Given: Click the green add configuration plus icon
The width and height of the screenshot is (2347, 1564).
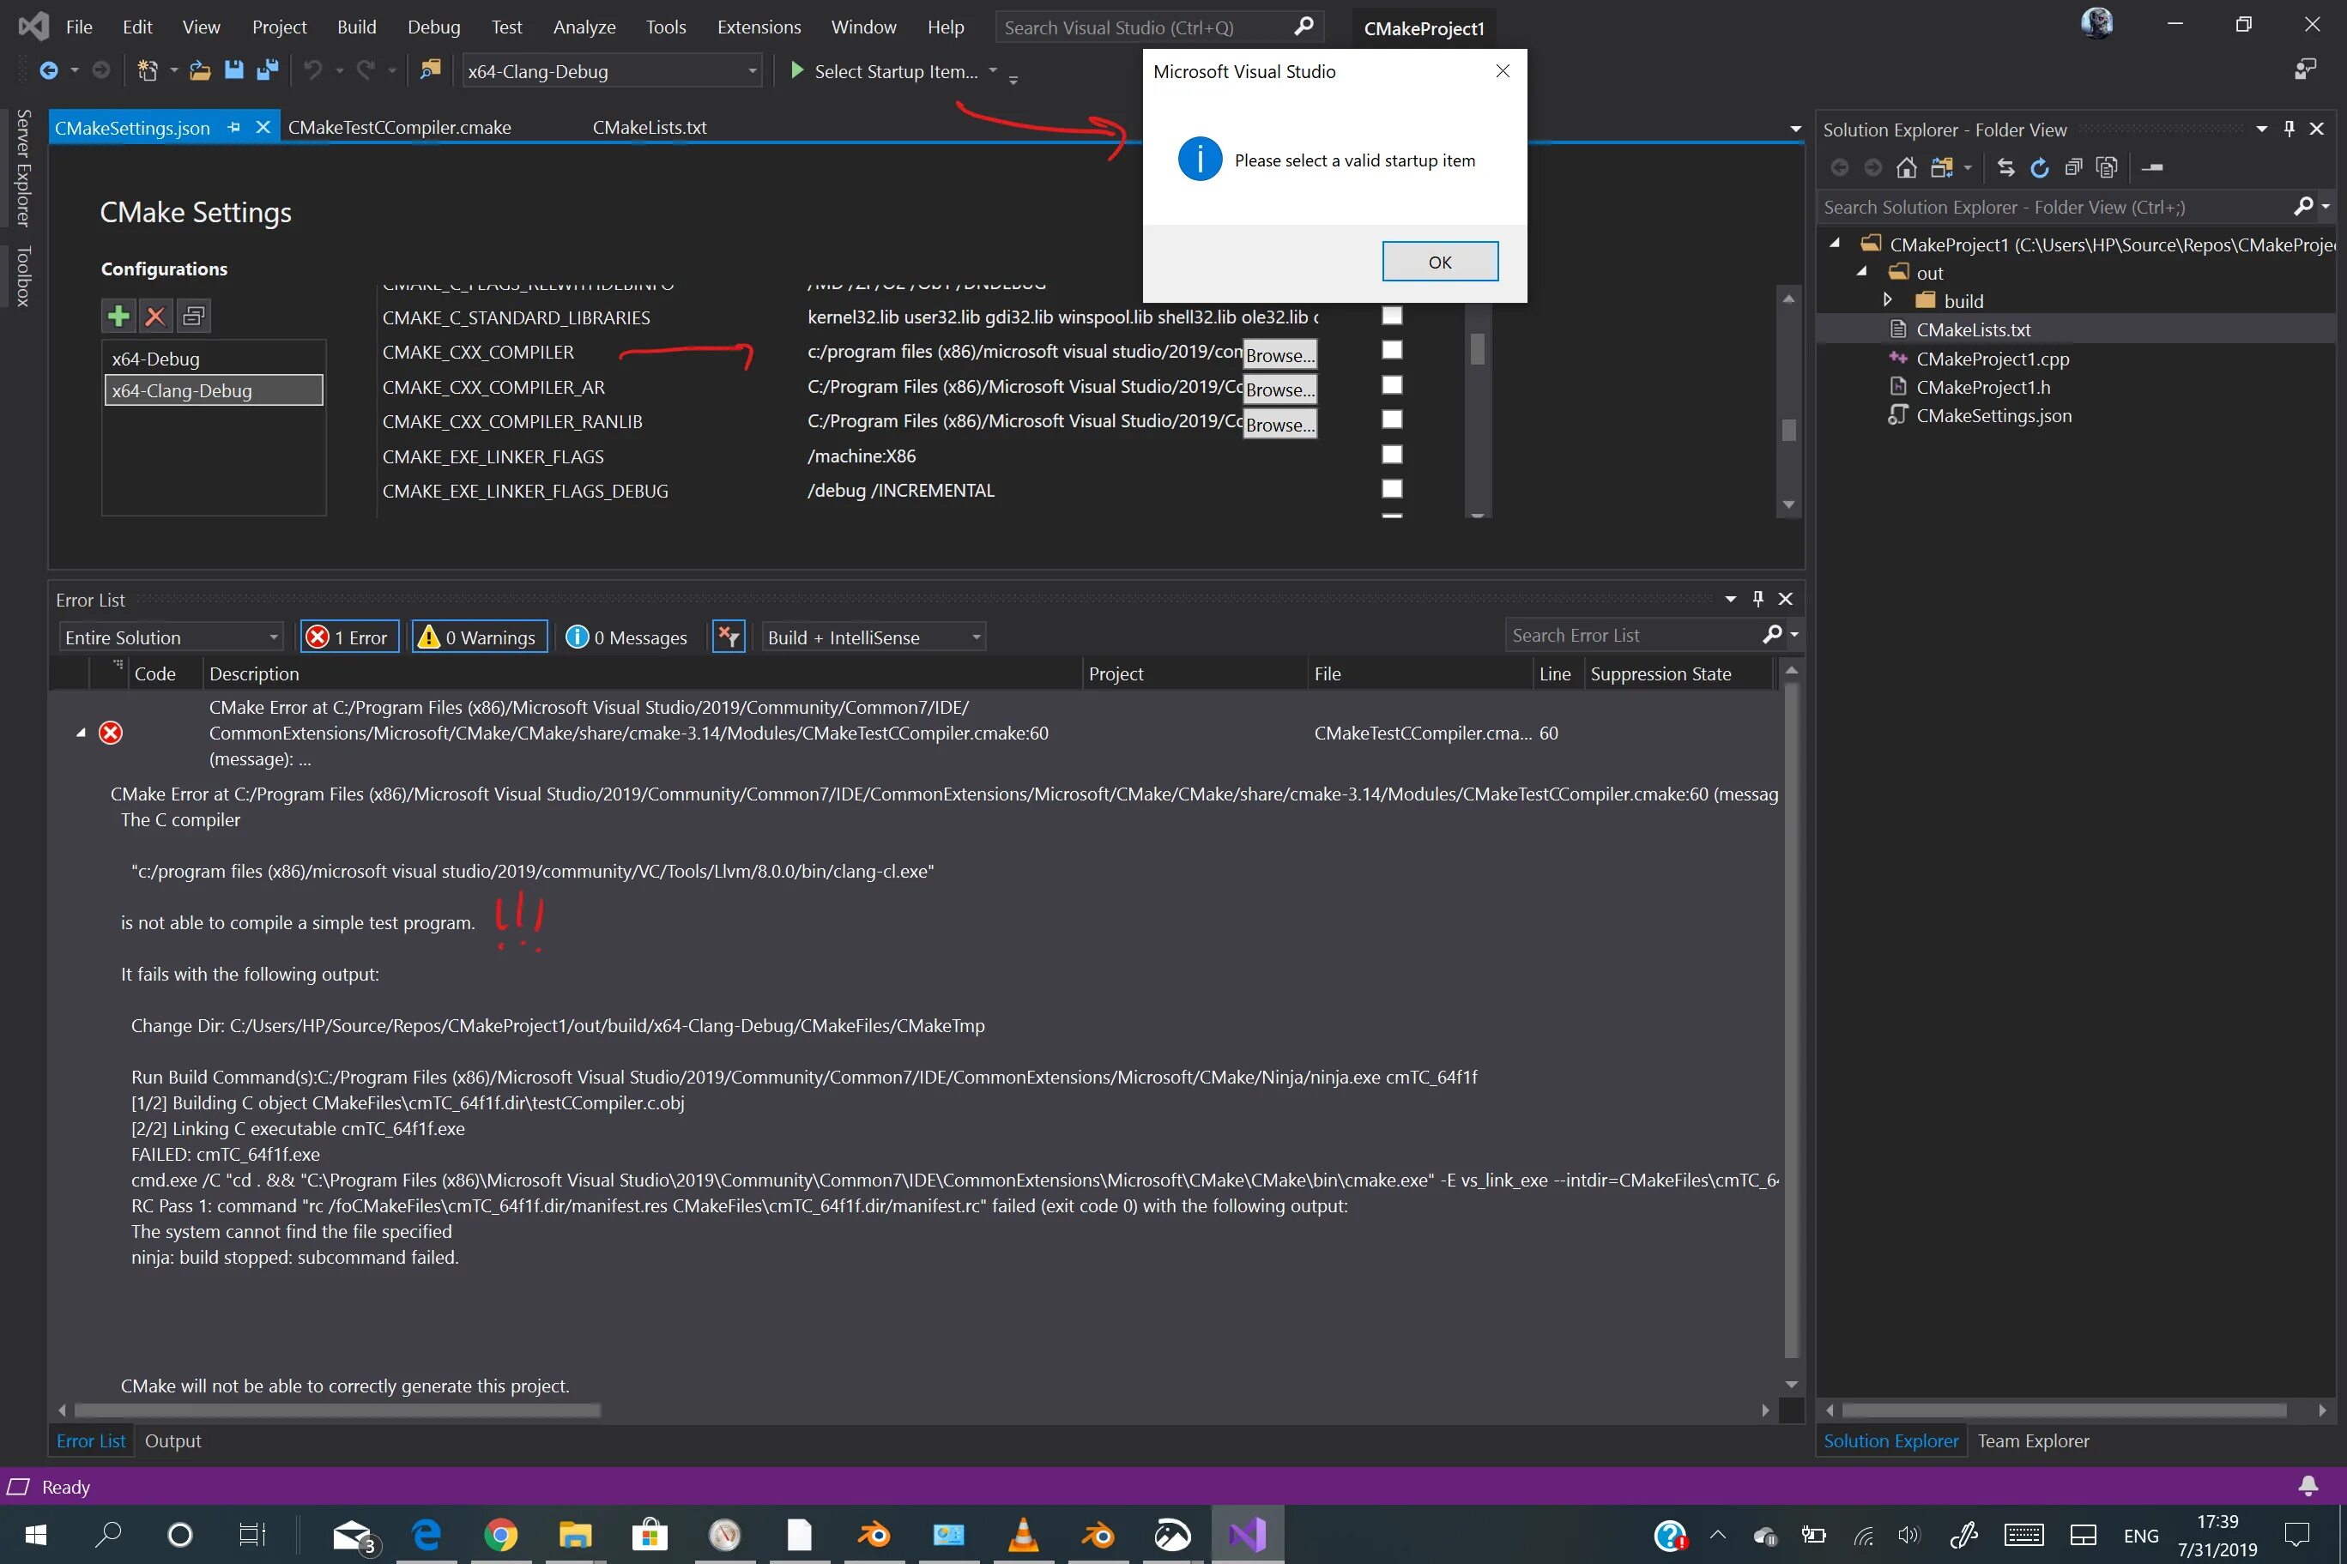Looking at the screenshot, I should (118, 317).
